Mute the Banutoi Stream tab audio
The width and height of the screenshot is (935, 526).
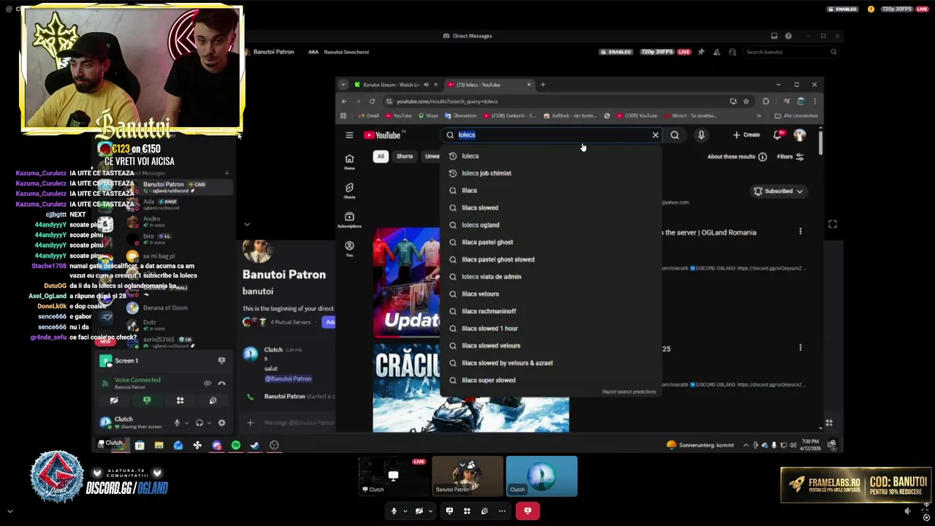coord(426,85)
